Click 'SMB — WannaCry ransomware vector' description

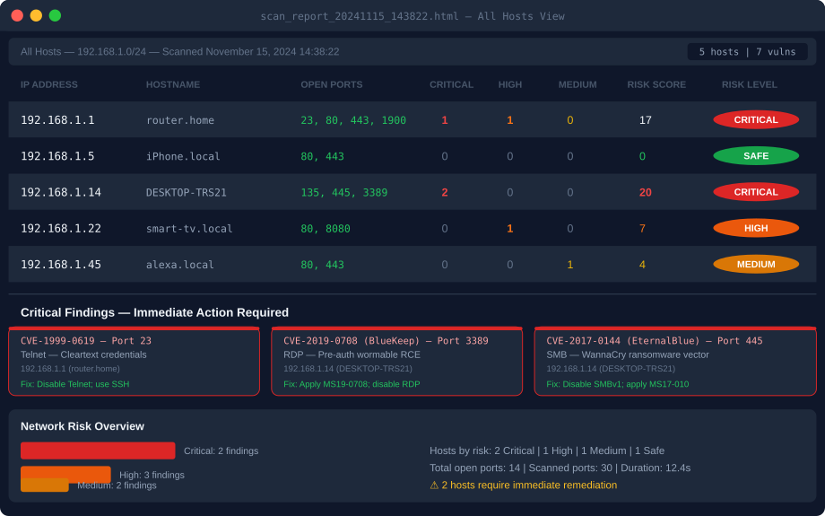pos(628,354)
